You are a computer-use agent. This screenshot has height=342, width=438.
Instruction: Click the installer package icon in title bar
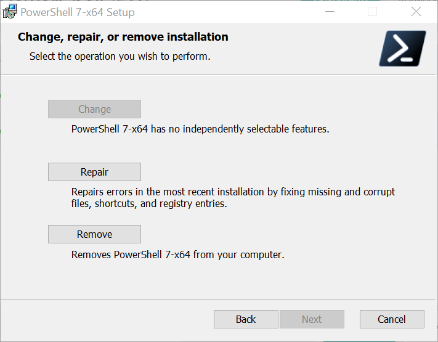10,12
